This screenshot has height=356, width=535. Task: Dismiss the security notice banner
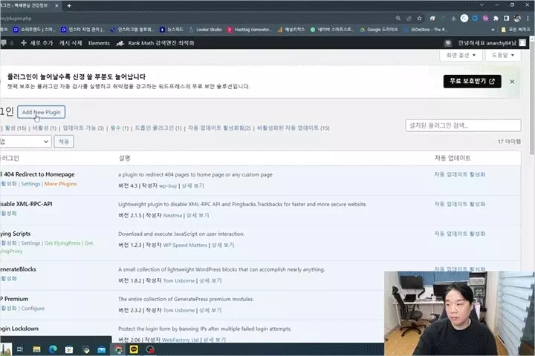(x=512, y=82)
